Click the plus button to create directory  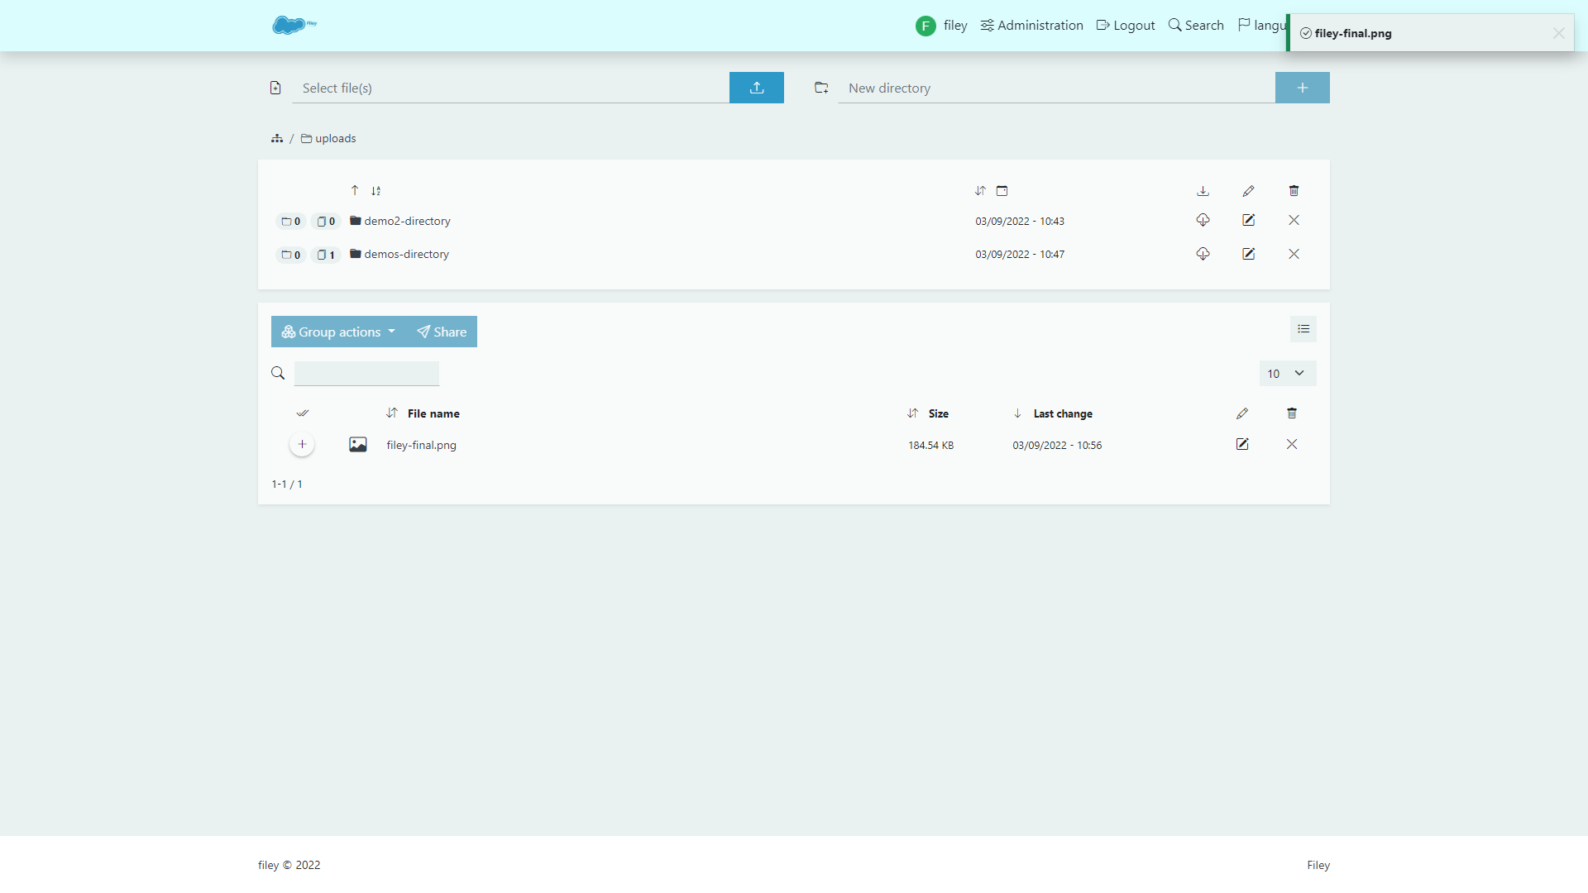(1302, 88)
